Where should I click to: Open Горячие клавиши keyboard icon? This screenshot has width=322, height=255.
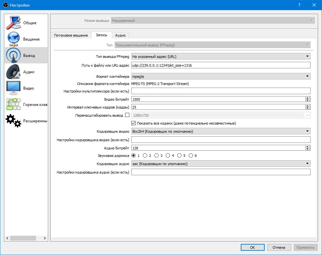tap(13, 105)
